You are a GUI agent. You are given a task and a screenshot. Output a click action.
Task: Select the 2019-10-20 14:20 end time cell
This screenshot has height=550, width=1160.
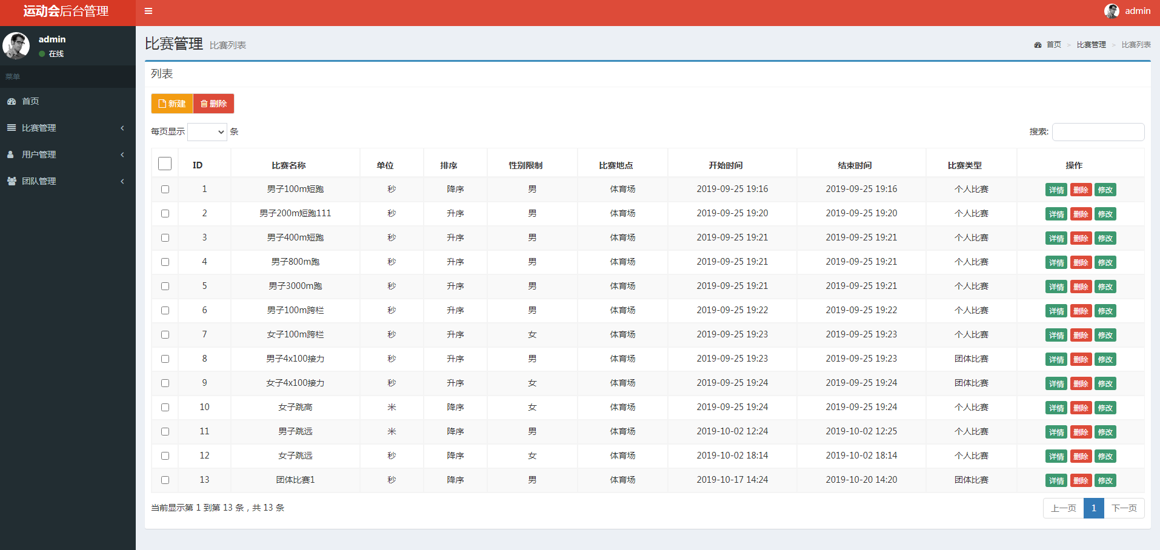pos(861,480)
